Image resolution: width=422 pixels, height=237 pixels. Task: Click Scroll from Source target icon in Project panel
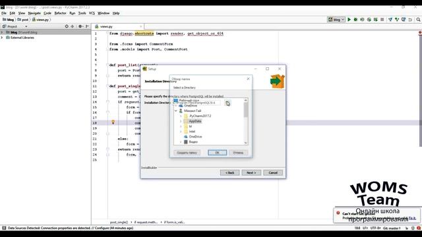click(67, 26)
